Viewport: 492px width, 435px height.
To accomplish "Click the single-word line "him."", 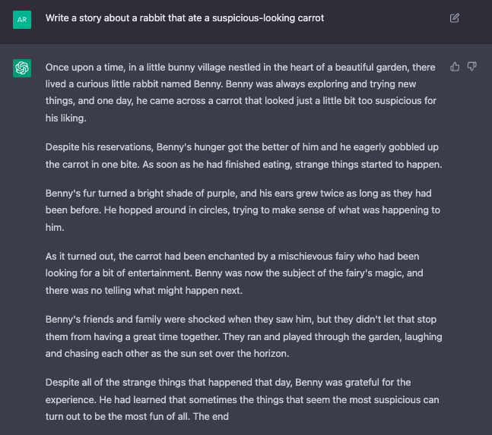I will pyautogui.click(x=55, y=227).
